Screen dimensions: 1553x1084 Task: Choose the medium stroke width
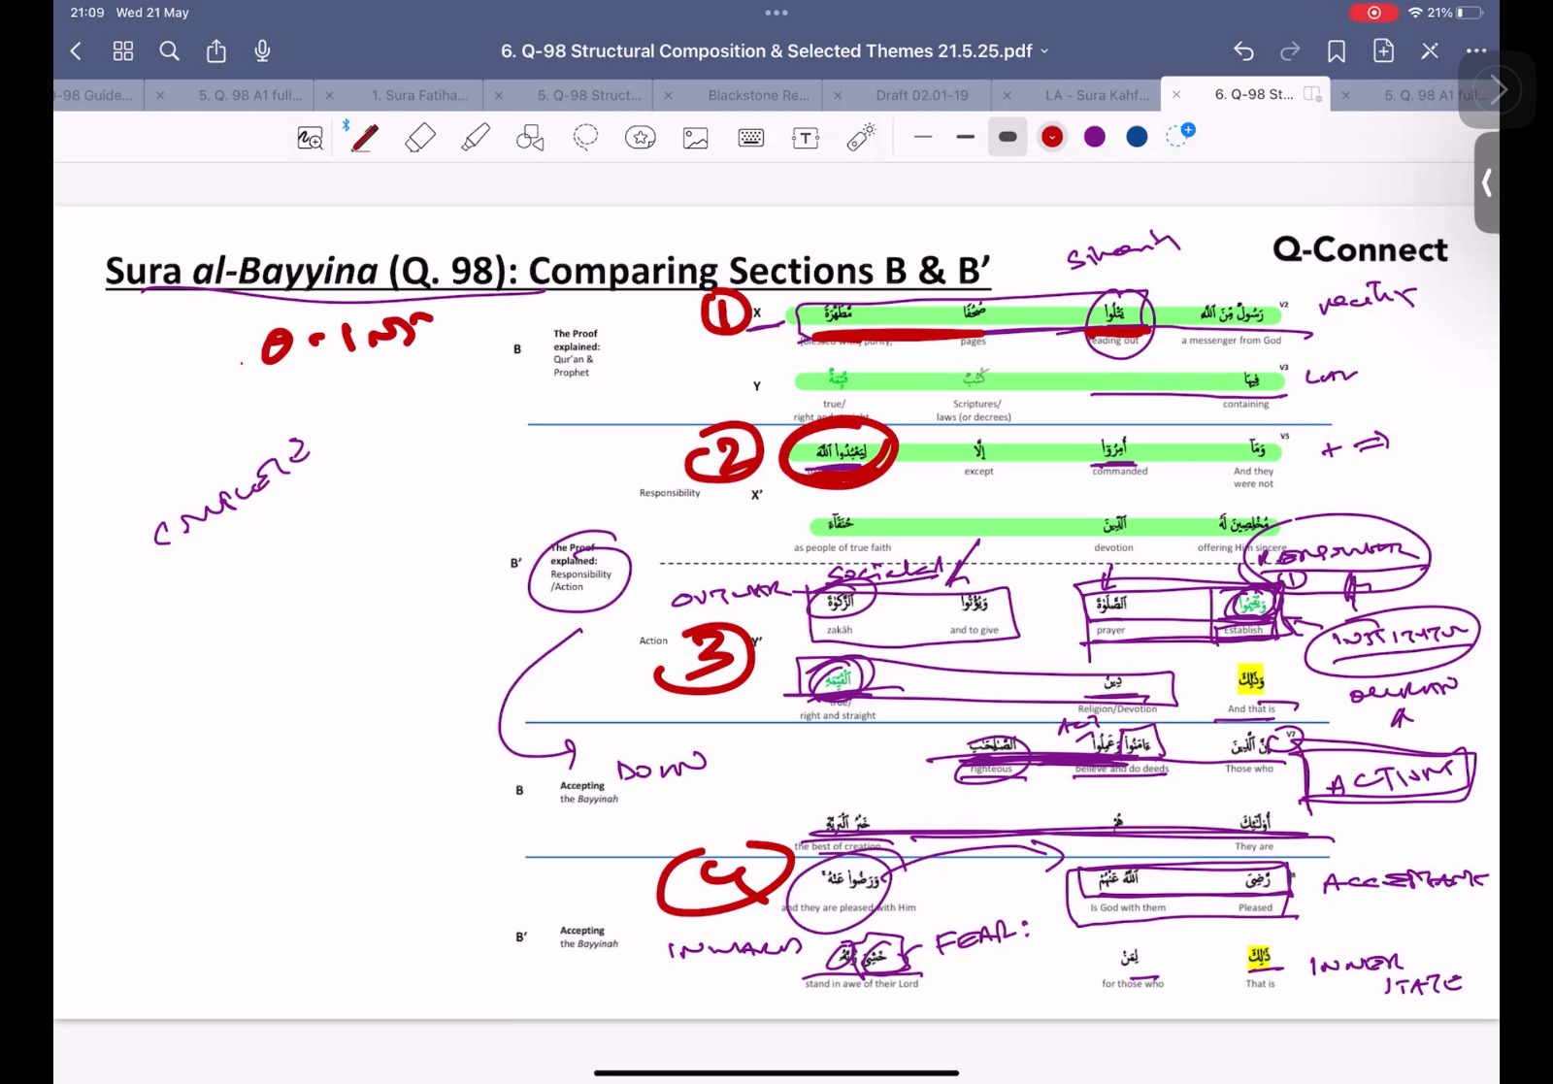(965, 138)
